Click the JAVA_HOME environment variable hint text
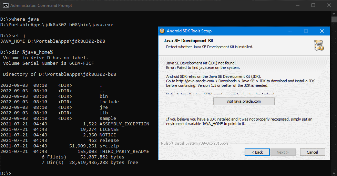337x176 pixels. 239,122
